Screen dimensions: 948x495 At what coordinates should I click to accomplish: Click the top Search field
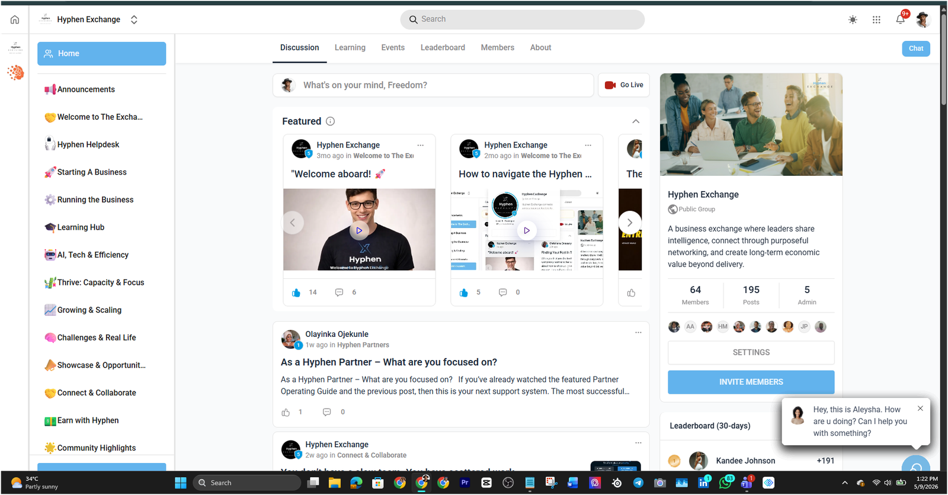click(x=522, y=20)
